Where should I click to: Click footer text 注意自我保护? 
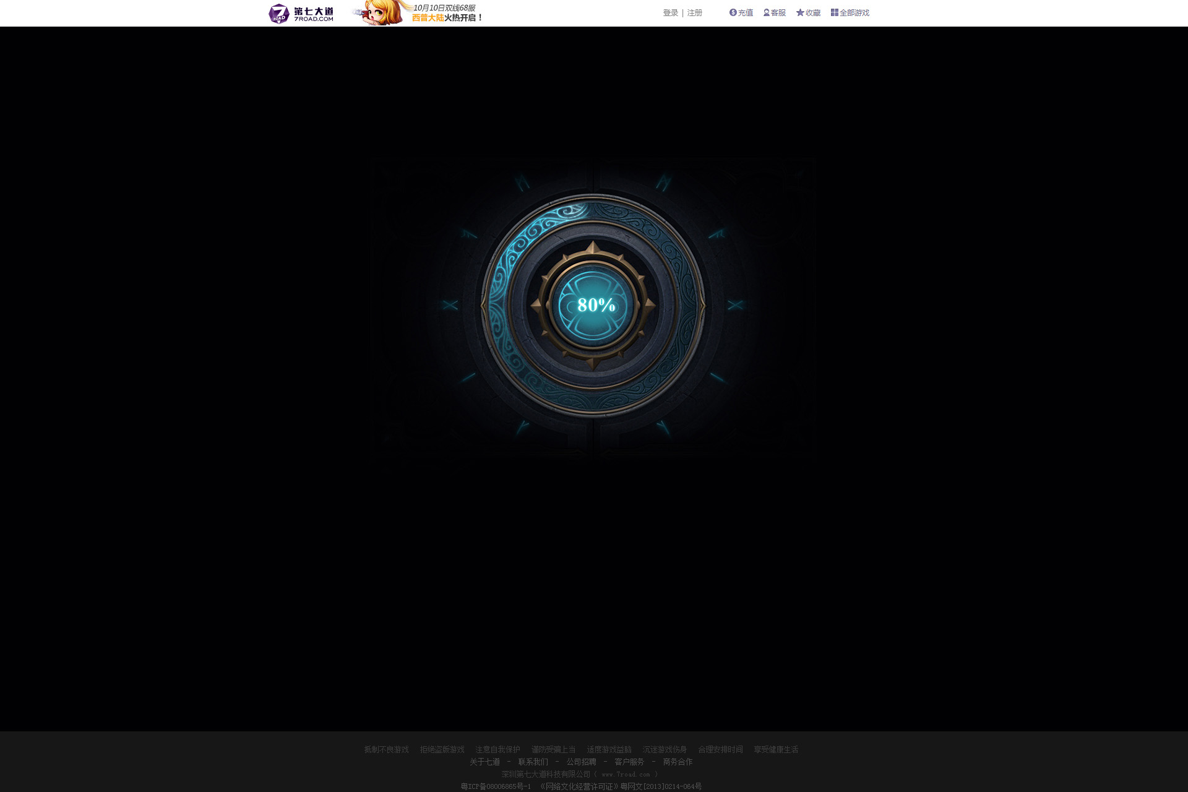[x=498, y=750]
